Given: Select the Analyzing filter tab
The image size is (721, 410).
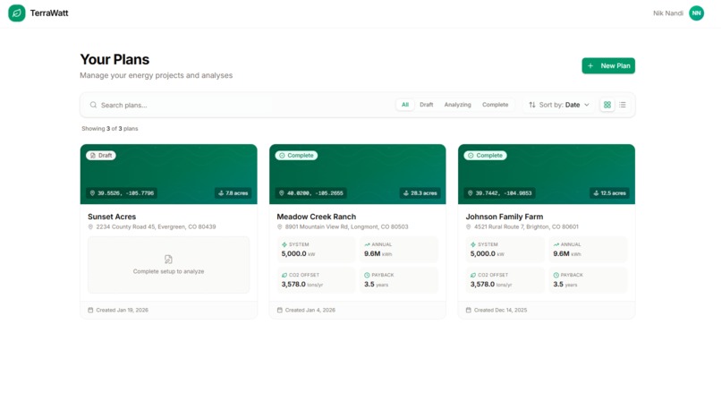Looking at the screenshot, I should coord(457,105).
